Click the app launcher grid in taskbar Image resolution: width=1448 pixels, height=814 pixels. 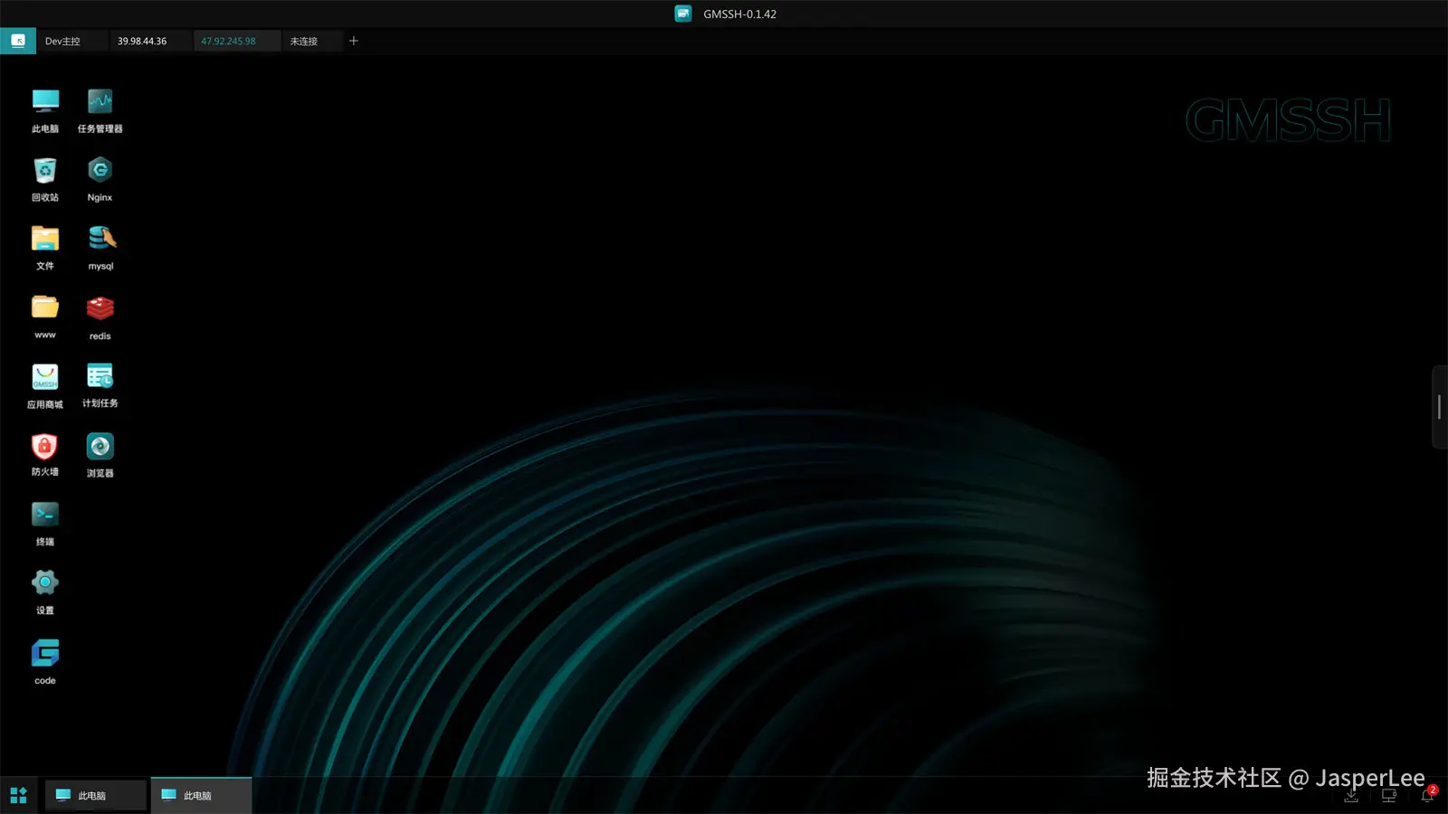pyautogui.click(x=17, y=795)
